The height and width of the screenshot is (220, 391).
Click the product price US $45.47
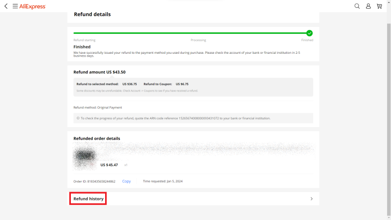(x=109, y=165)
